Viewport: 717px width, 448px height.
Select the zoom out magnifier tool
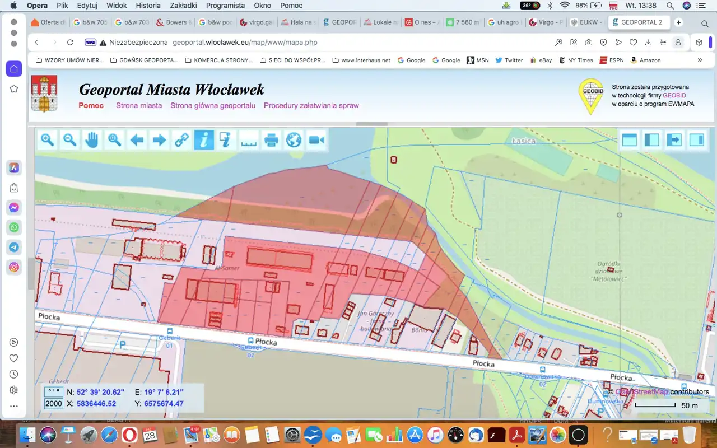click(70, 140)
